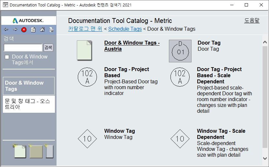269x167 pixels.
Task: Click Window Tag - Scale Dependent title
Action: coord(221,134)
